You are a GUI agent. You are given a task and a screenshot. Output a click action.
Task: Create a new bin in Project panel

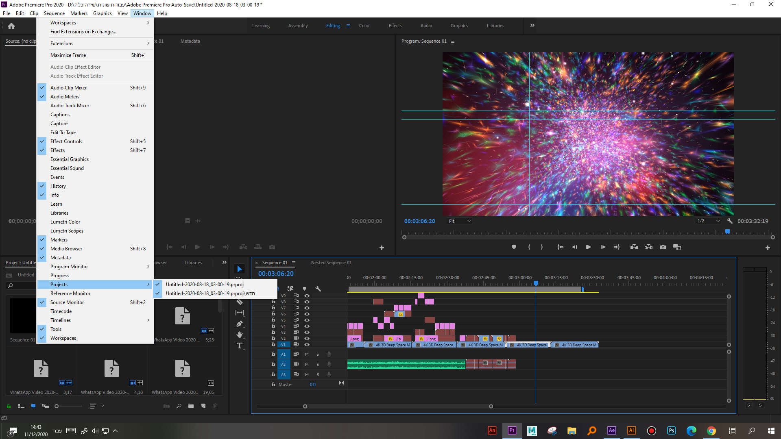pos(191,406)
